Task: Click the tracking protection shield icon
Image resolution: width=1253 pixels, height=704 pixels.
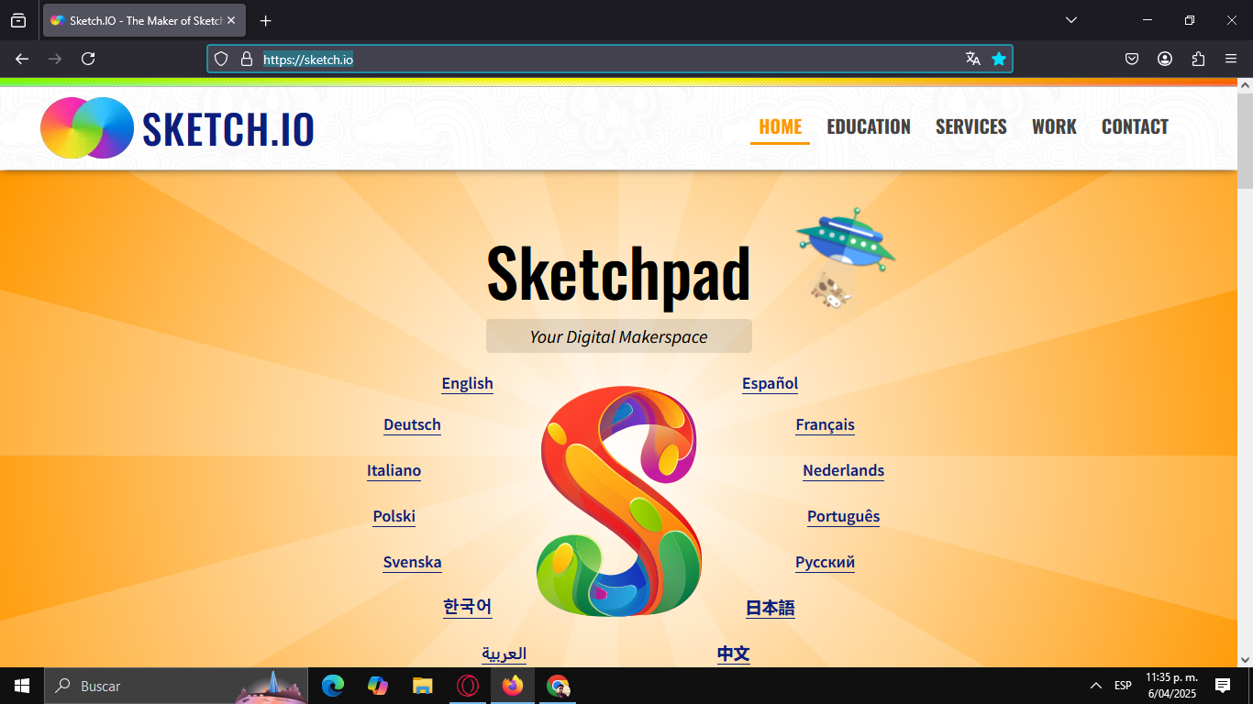Action: point(221,59)
